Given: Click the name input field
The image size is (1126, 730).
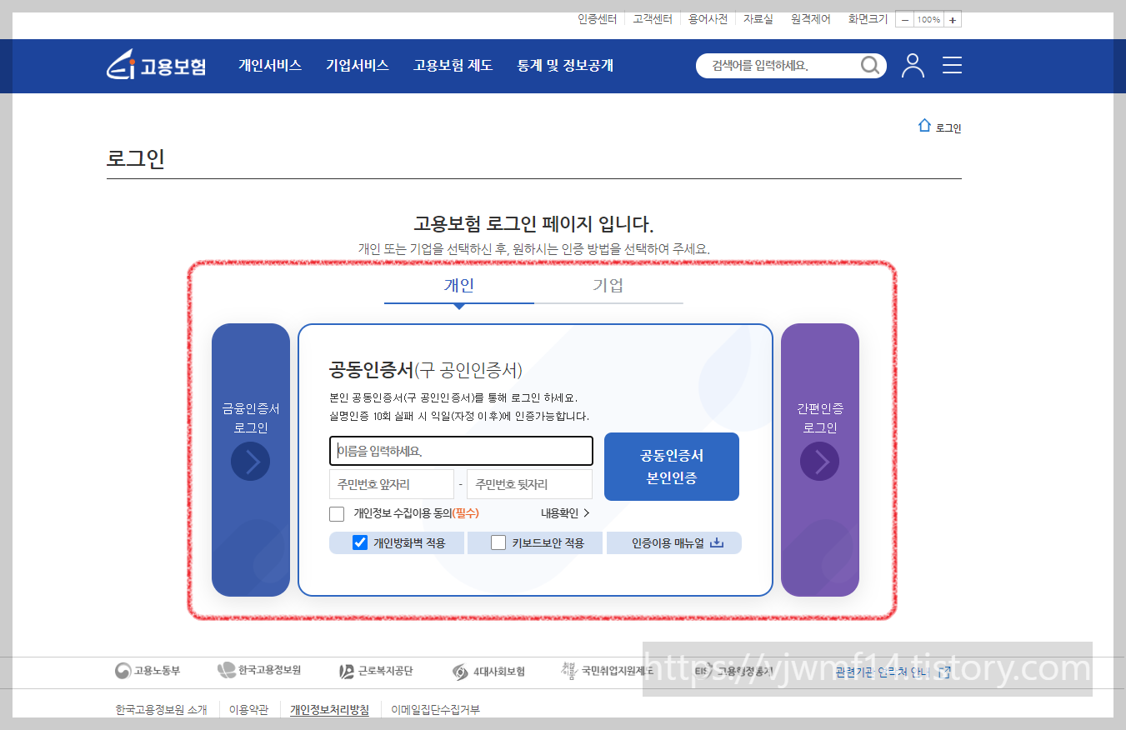Looking at the screenshot, I should (x=461, y=451).
